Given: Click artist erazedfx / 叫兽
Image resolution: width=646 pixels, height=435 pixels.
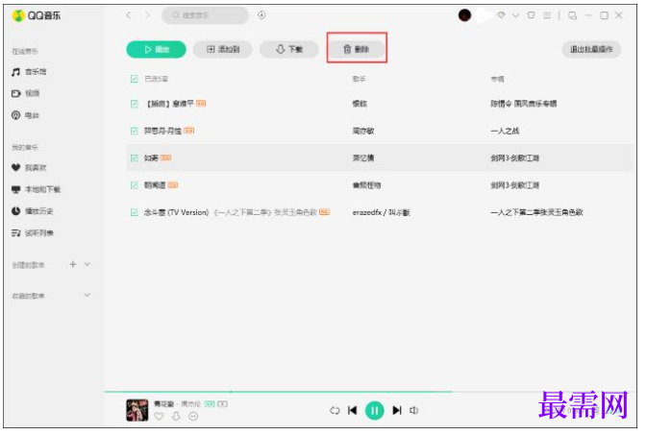Looking at the screenshot, I should [381, 212].
